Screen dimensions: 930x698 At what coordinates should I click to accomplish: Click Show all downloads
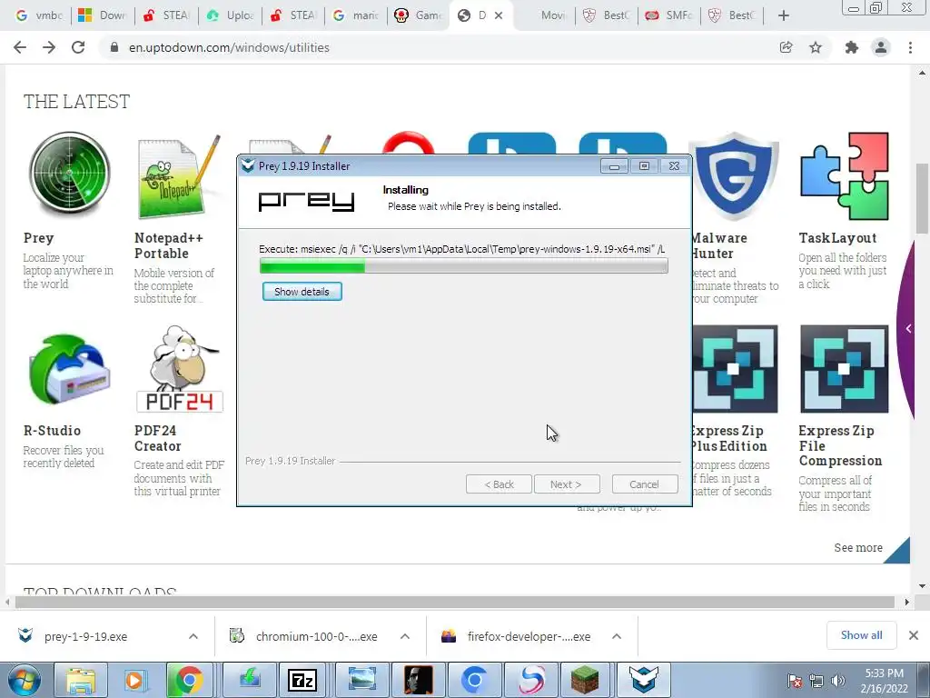(861, 635)
